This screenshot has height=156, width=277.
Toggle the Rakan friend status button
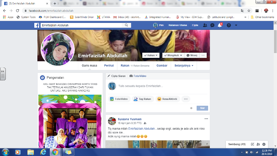click(151, 55)
